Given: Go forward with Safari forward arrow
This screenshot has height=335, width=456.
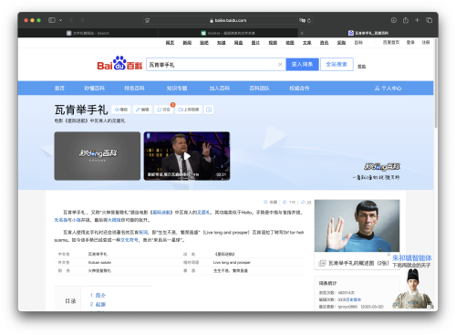Looking at the screenshot, I should pos(83,20).
